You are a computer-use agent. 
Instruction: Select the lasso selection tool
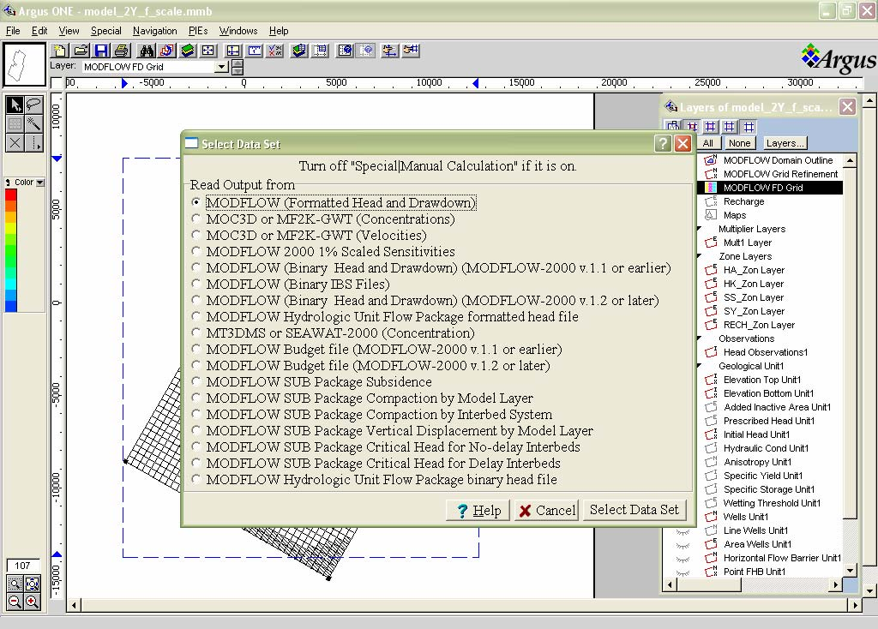pos(33,105)
